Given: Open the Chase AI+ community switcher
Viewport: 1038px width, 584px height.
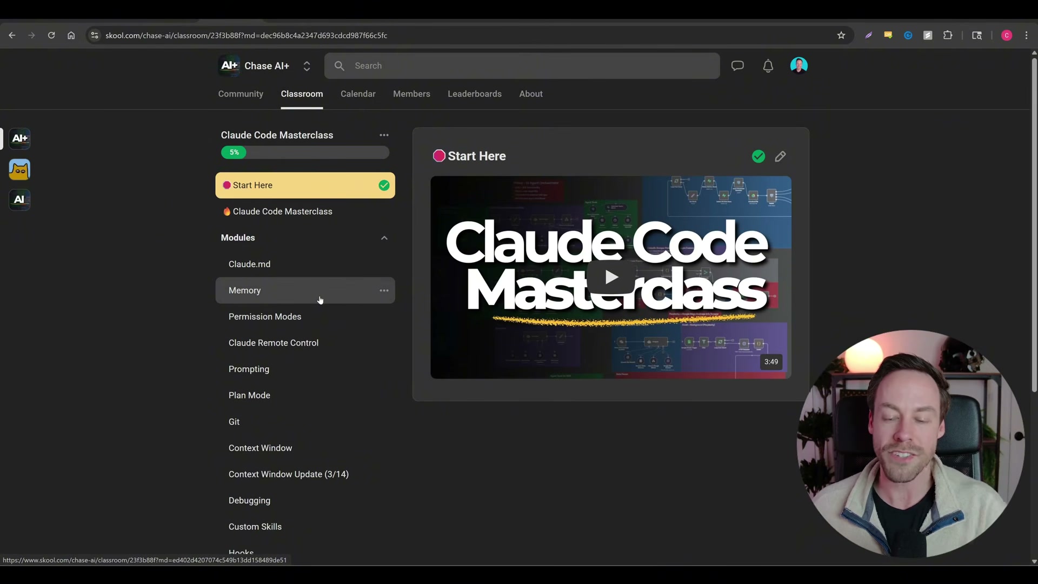Looking at the screenshot, I should pos(307,65).
